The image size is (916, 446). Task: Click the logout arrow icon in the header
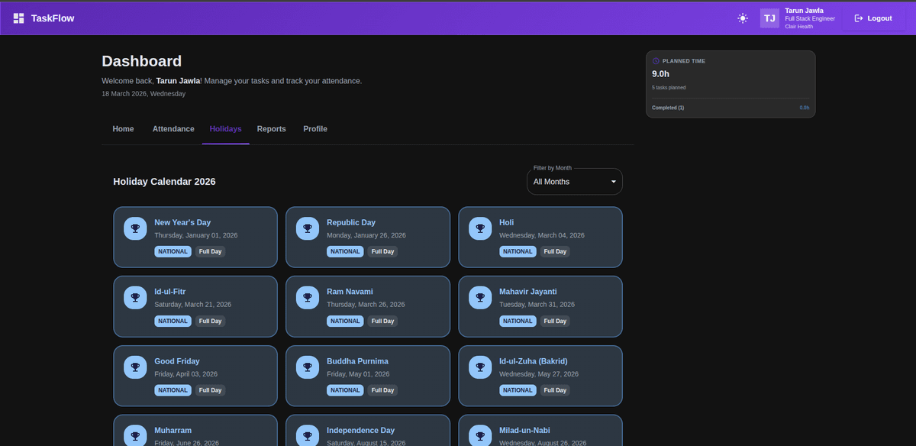point(856,18)
